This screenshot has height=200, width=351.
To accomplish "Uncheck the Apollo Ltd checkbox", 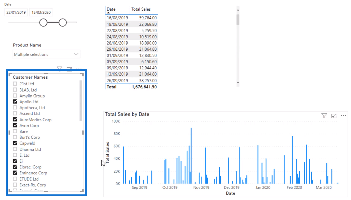I will [x=15, y=102].
